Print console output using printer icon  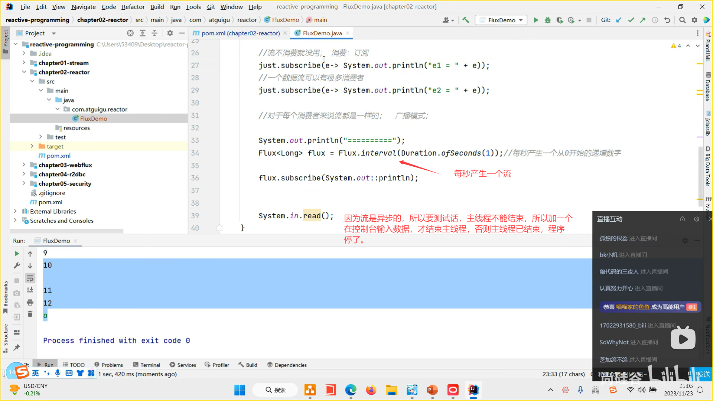click(x=30, y=302)
